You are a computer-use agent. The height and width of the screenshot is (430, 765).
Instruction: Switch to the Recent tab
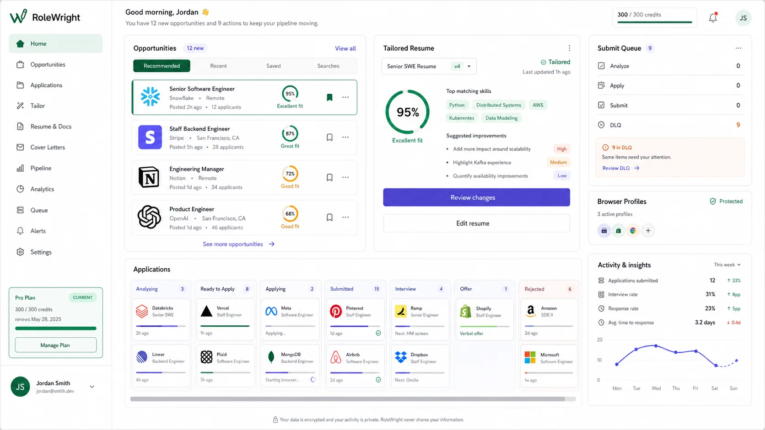click(218, 66)
